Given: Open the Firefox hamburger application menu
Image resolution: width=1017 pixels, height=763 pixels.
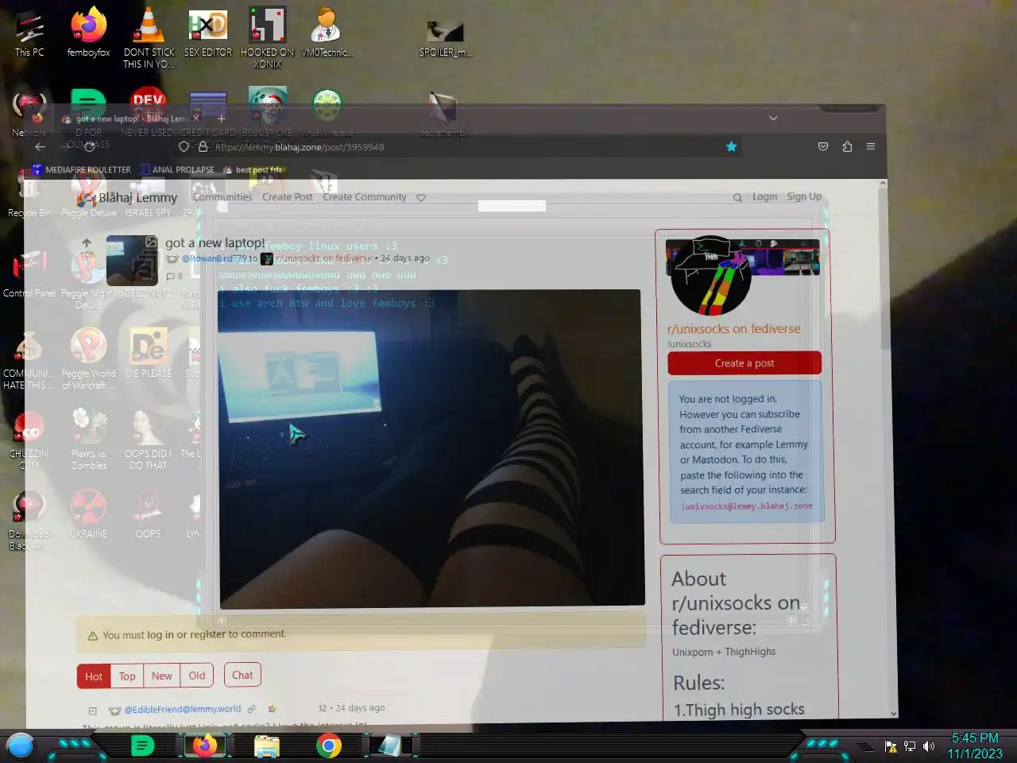Looking at the screenshot, I should pyautogui.click(x=871, y=146).
